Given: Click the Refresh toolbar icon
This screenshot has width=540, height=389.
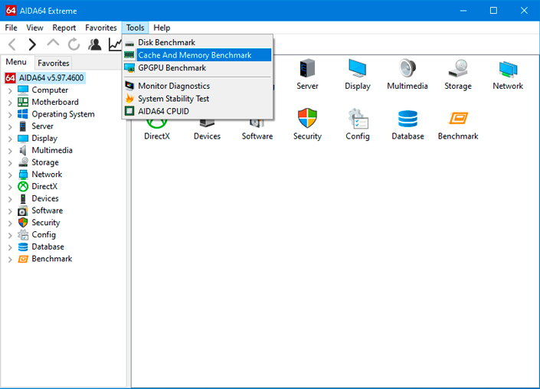Looking at the screenshot, I should pyautogui.click(x=74, y=44).
